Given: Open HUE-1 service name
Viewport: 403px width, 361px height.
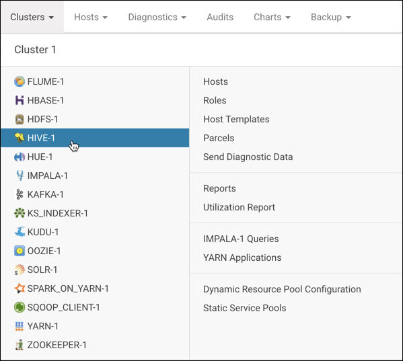Looking at the screenshot, I should [x=40, y=157].
